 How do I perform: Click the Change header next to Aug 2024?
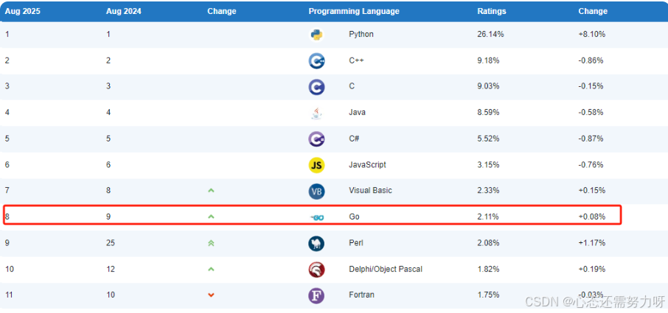(221, 12)
